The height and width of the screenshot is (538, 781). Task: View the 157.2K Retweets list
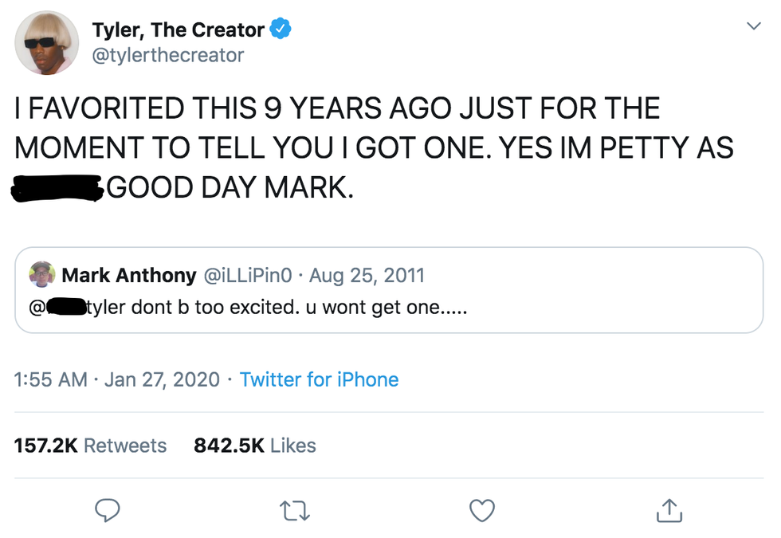[x=90, y=446]
